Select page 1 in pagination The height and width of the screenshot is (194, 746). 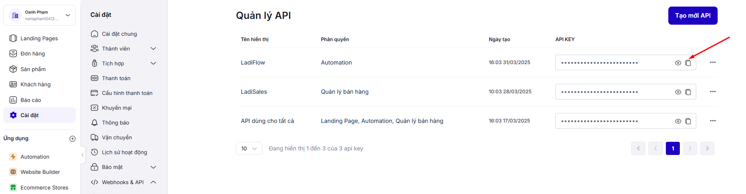[x=672, y=148]
